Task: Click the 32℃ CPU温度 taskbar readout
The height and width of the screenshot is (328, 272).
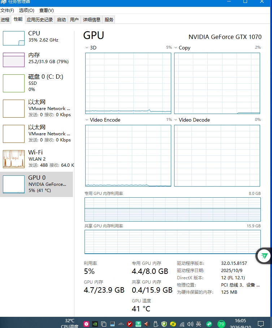Action: pos(70,323)
